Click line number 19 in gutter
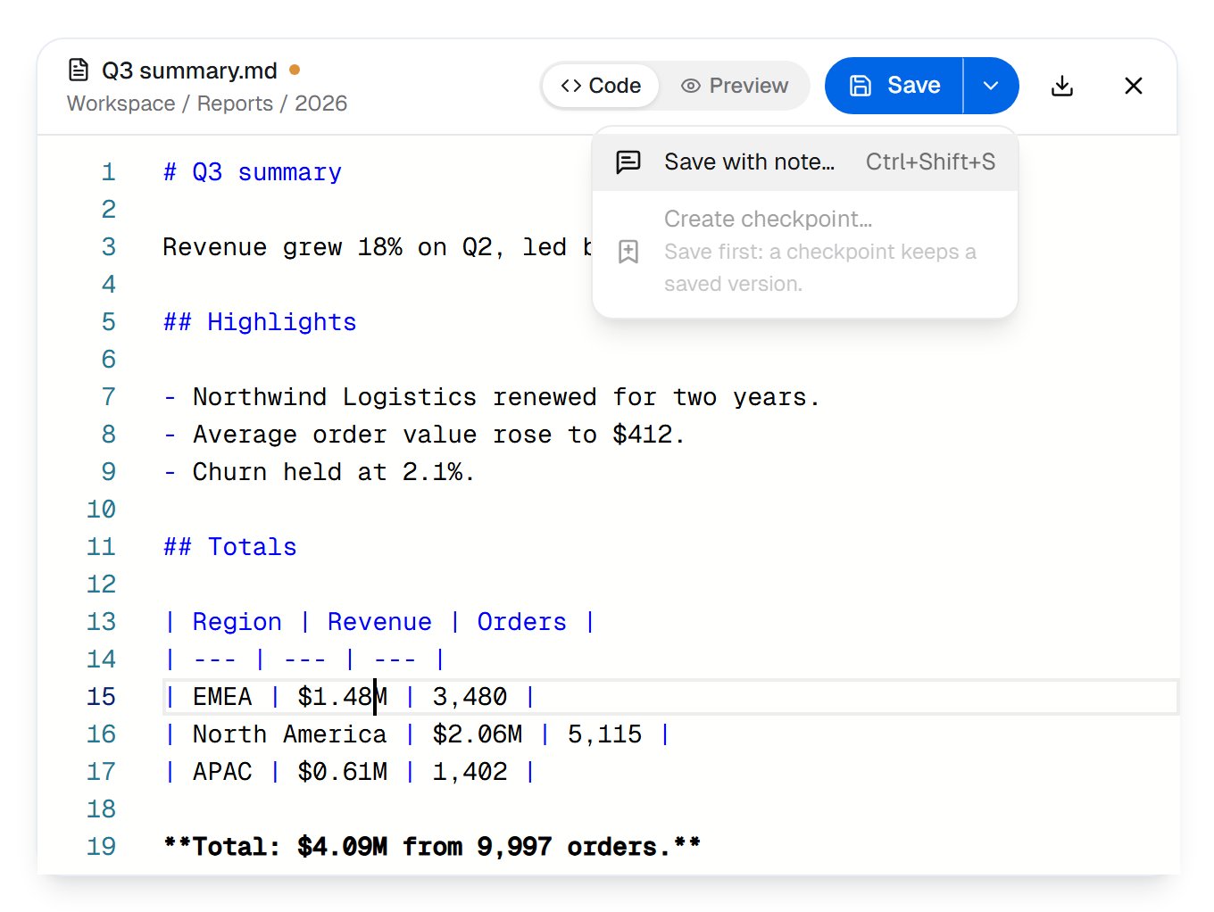 102,847
